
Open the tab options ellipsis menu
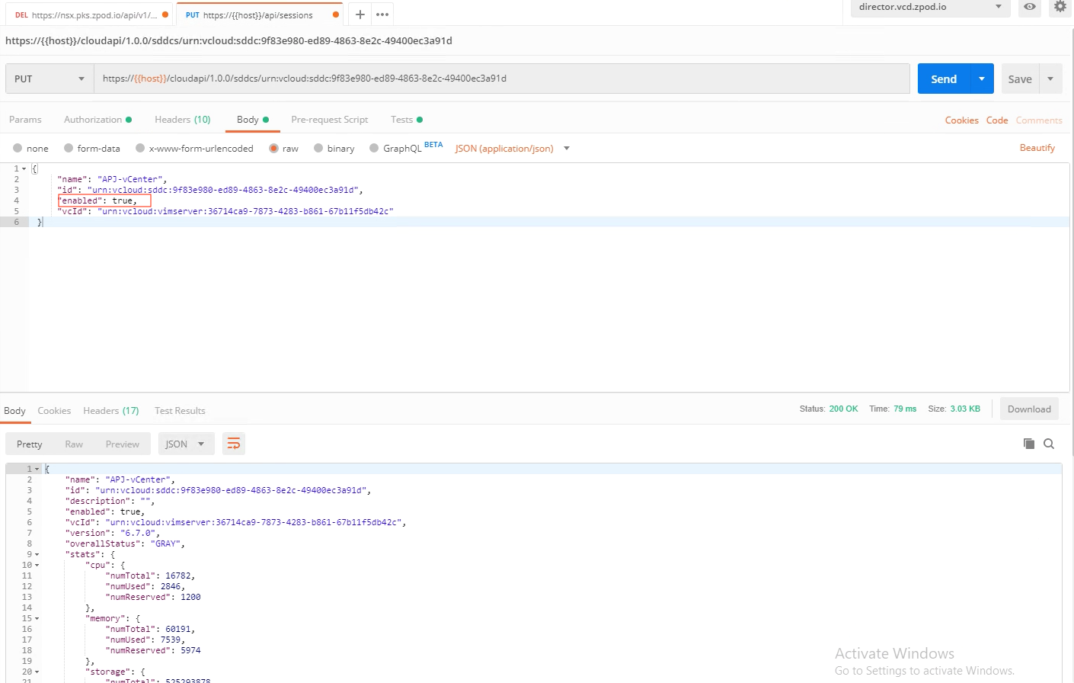click(x=382, y=14)
